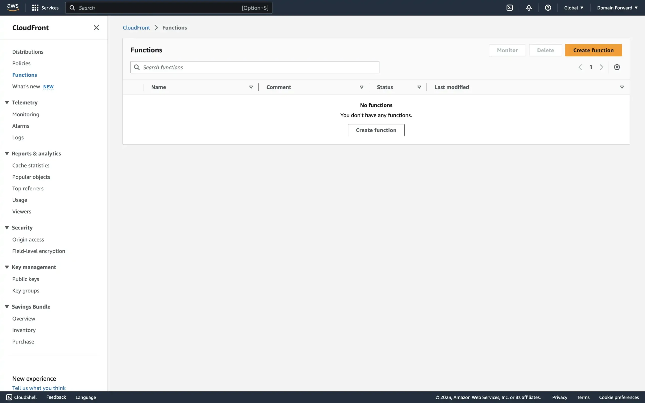Screen dimensions: 645x403
Task: Open the Global region dropdown
Action: point(573,8)
